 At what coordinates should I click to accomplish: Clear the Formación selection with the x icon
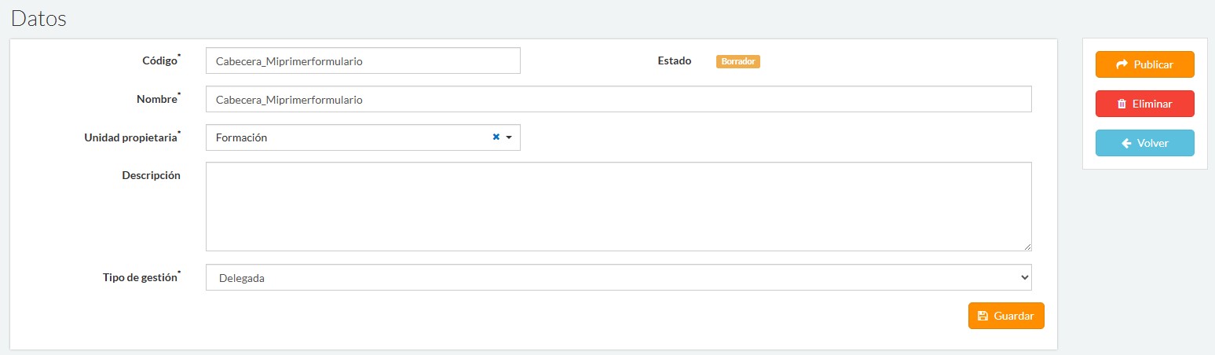[496, 137]
